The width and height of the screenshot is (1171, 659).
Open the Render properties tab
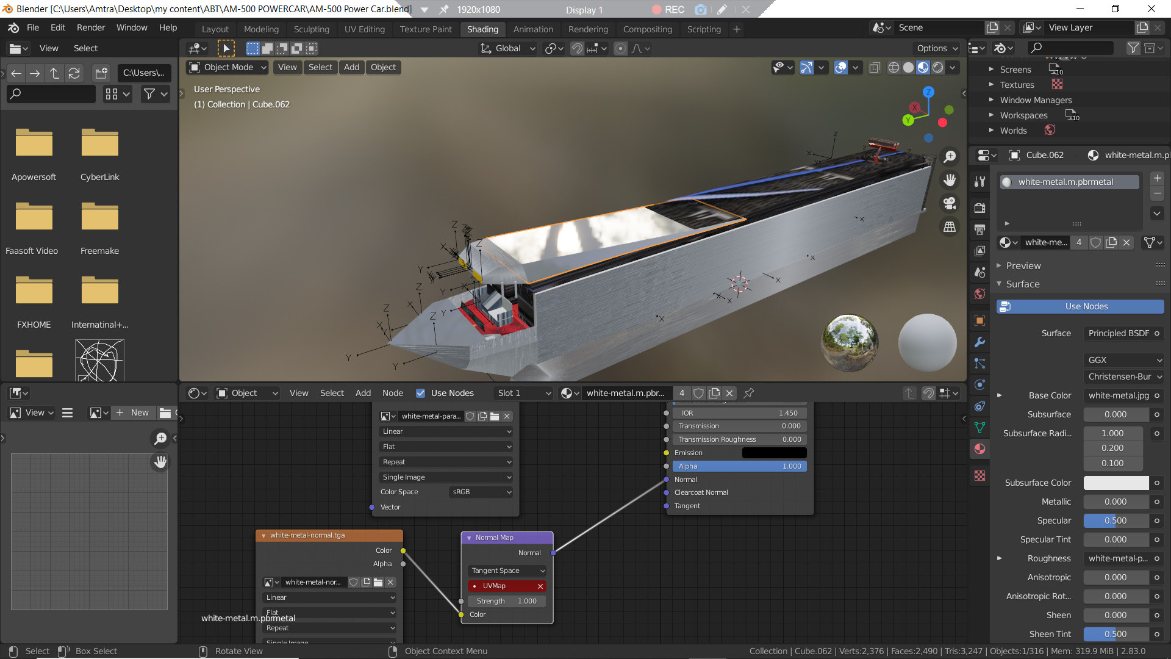980,208
